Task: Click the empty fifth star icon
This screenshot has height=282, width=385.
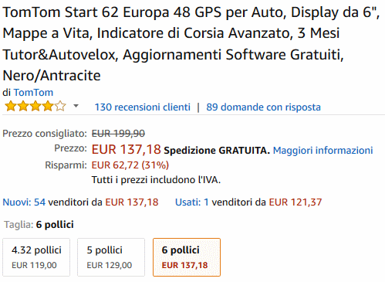Action: (60, 106)
